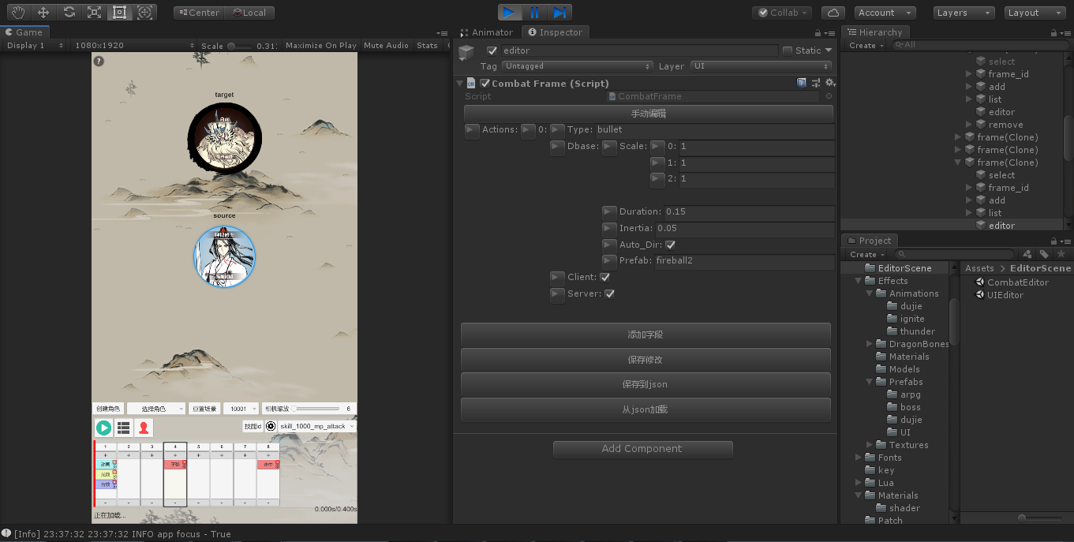Select the Rect Transform tool

click(x=119, y=12)
